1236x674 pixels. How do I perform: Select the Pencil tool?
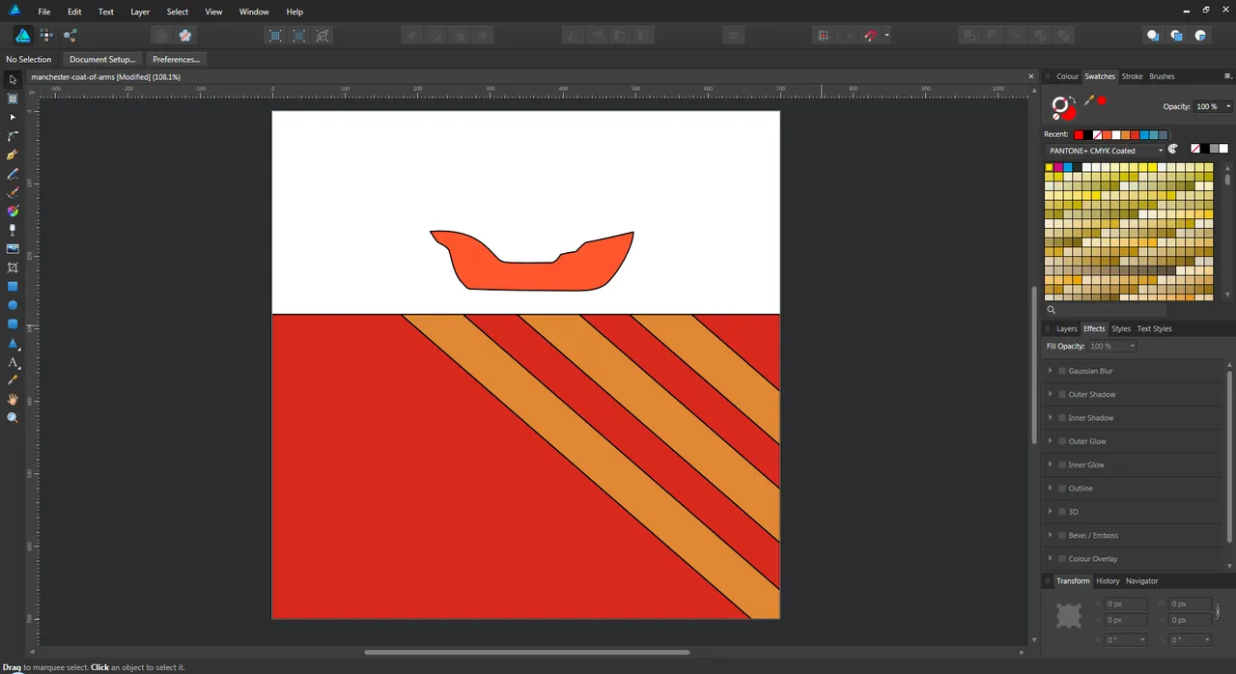point(13,174)
